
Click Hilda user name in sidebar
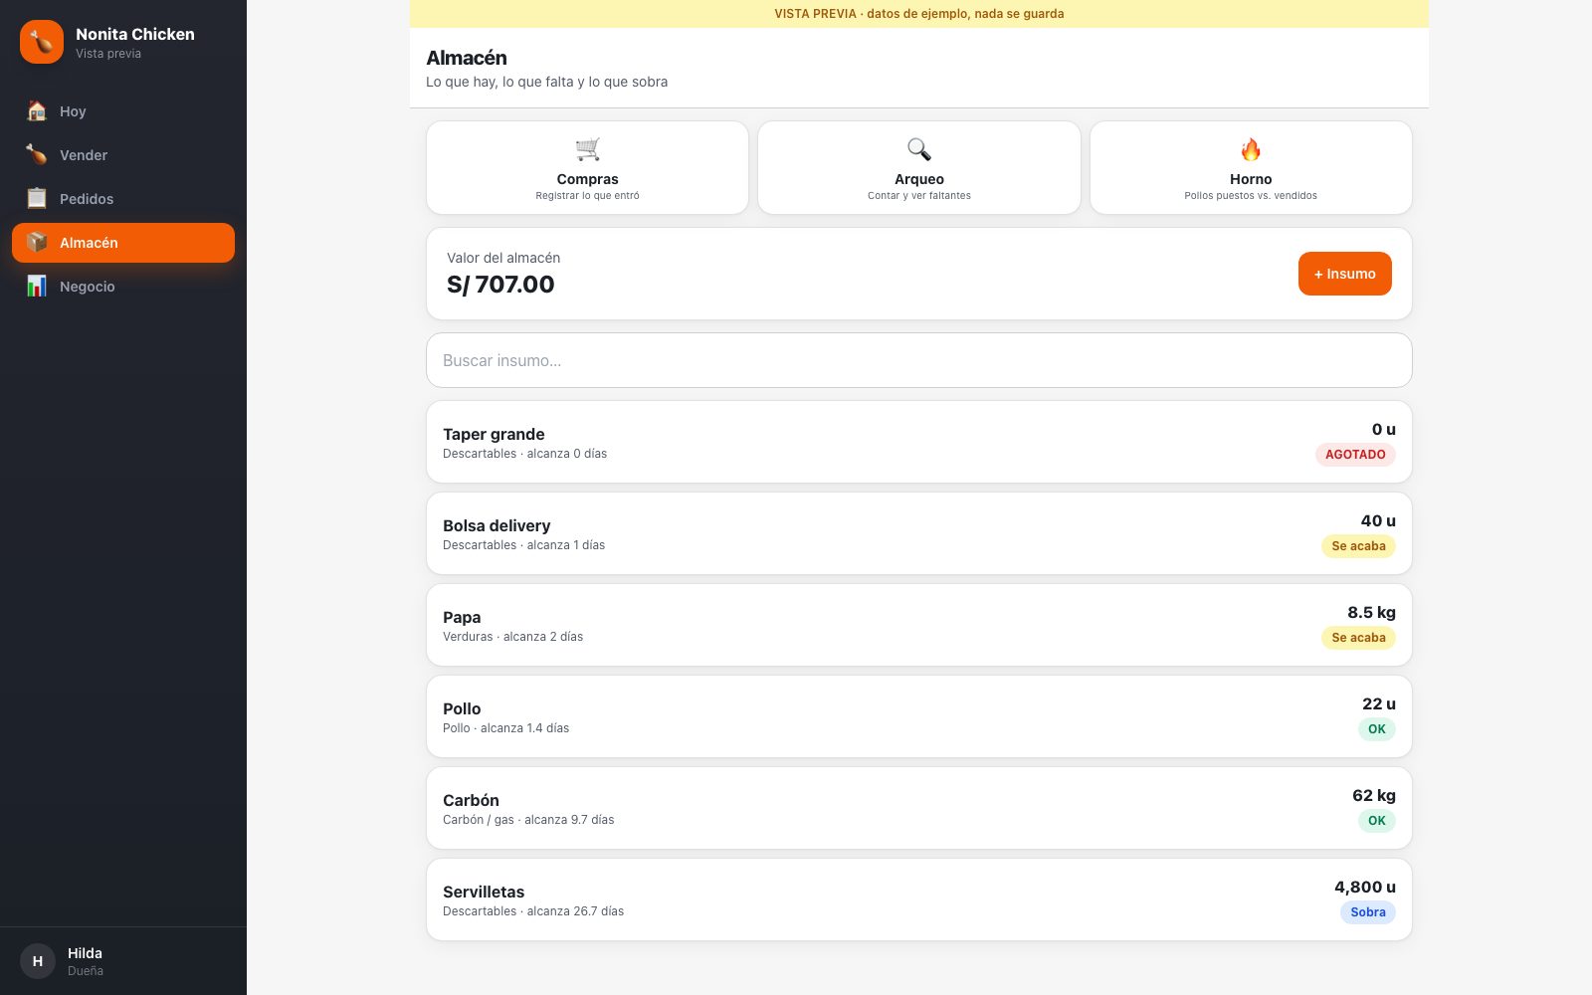(x=85, y=953)
